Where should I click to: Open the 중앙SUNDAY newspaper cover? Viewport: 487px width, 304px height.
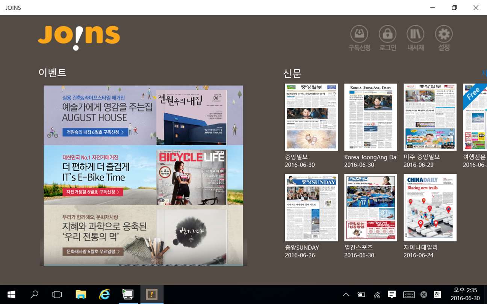[x=311, y=208]
